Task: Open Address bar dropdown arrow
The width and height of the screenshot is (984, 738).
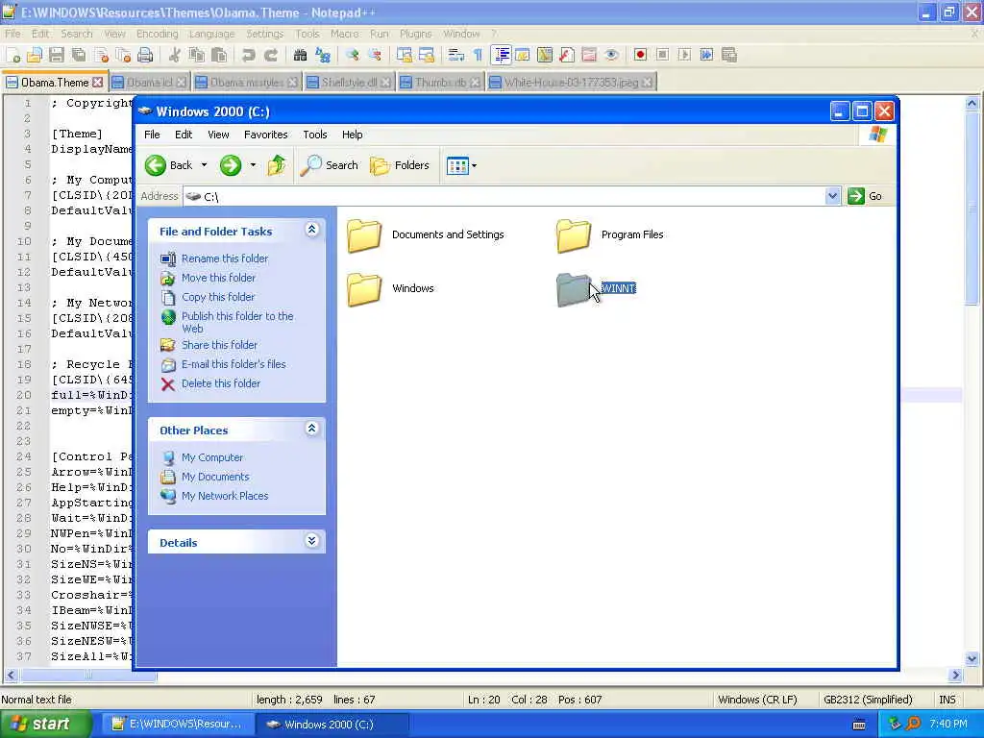Action: pyautogui.click(x=832, y=196)
